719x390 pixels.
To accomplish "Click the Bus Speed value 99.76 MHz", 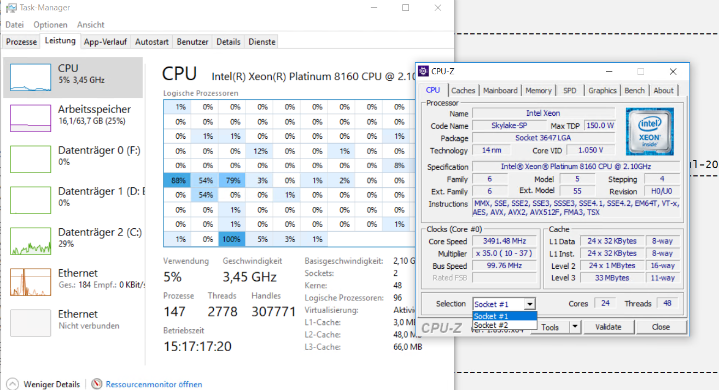I will pyautogui.click(x=504, y=266).
